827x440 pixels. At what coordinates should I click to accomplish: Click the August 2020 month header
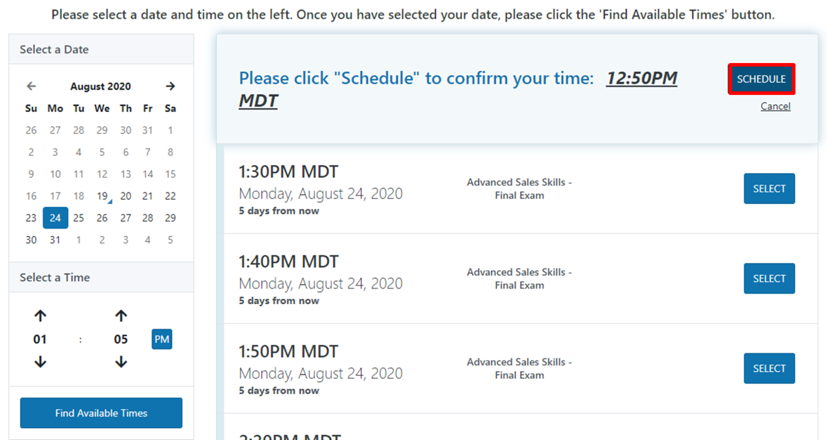click(x=101, y=86)
